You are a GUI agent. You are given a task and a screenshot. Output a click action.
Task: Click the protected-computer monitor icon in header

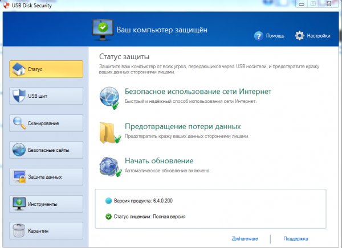coord(103,30)
